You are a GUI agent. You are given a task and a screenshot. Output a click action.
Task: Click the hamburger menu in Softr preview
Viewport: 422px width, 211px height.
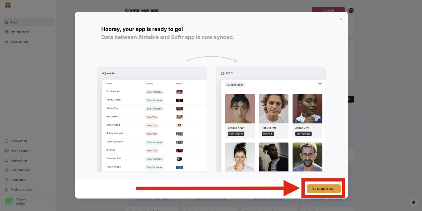click(x=320, y=85)
